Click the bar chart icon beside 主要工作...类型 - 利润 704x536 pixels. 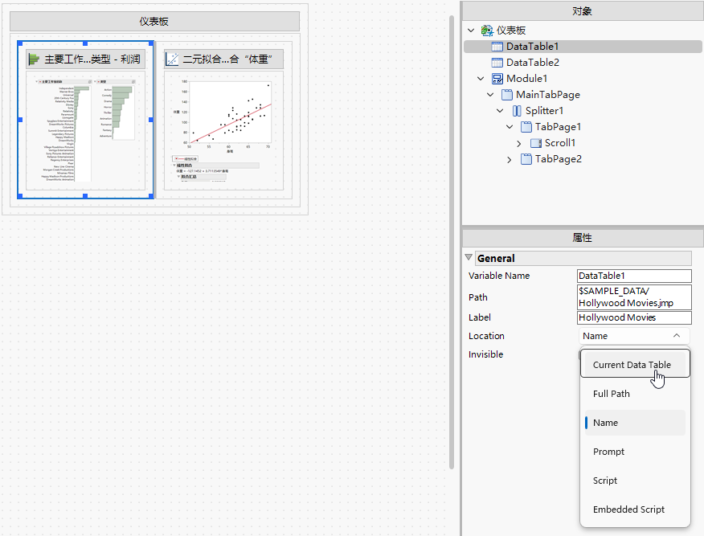34,59
